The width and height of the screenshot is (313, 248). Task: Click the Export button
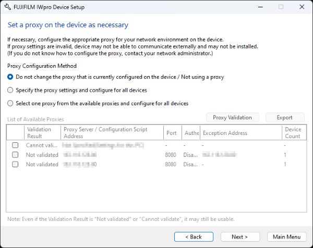click(x=285, y=117)
